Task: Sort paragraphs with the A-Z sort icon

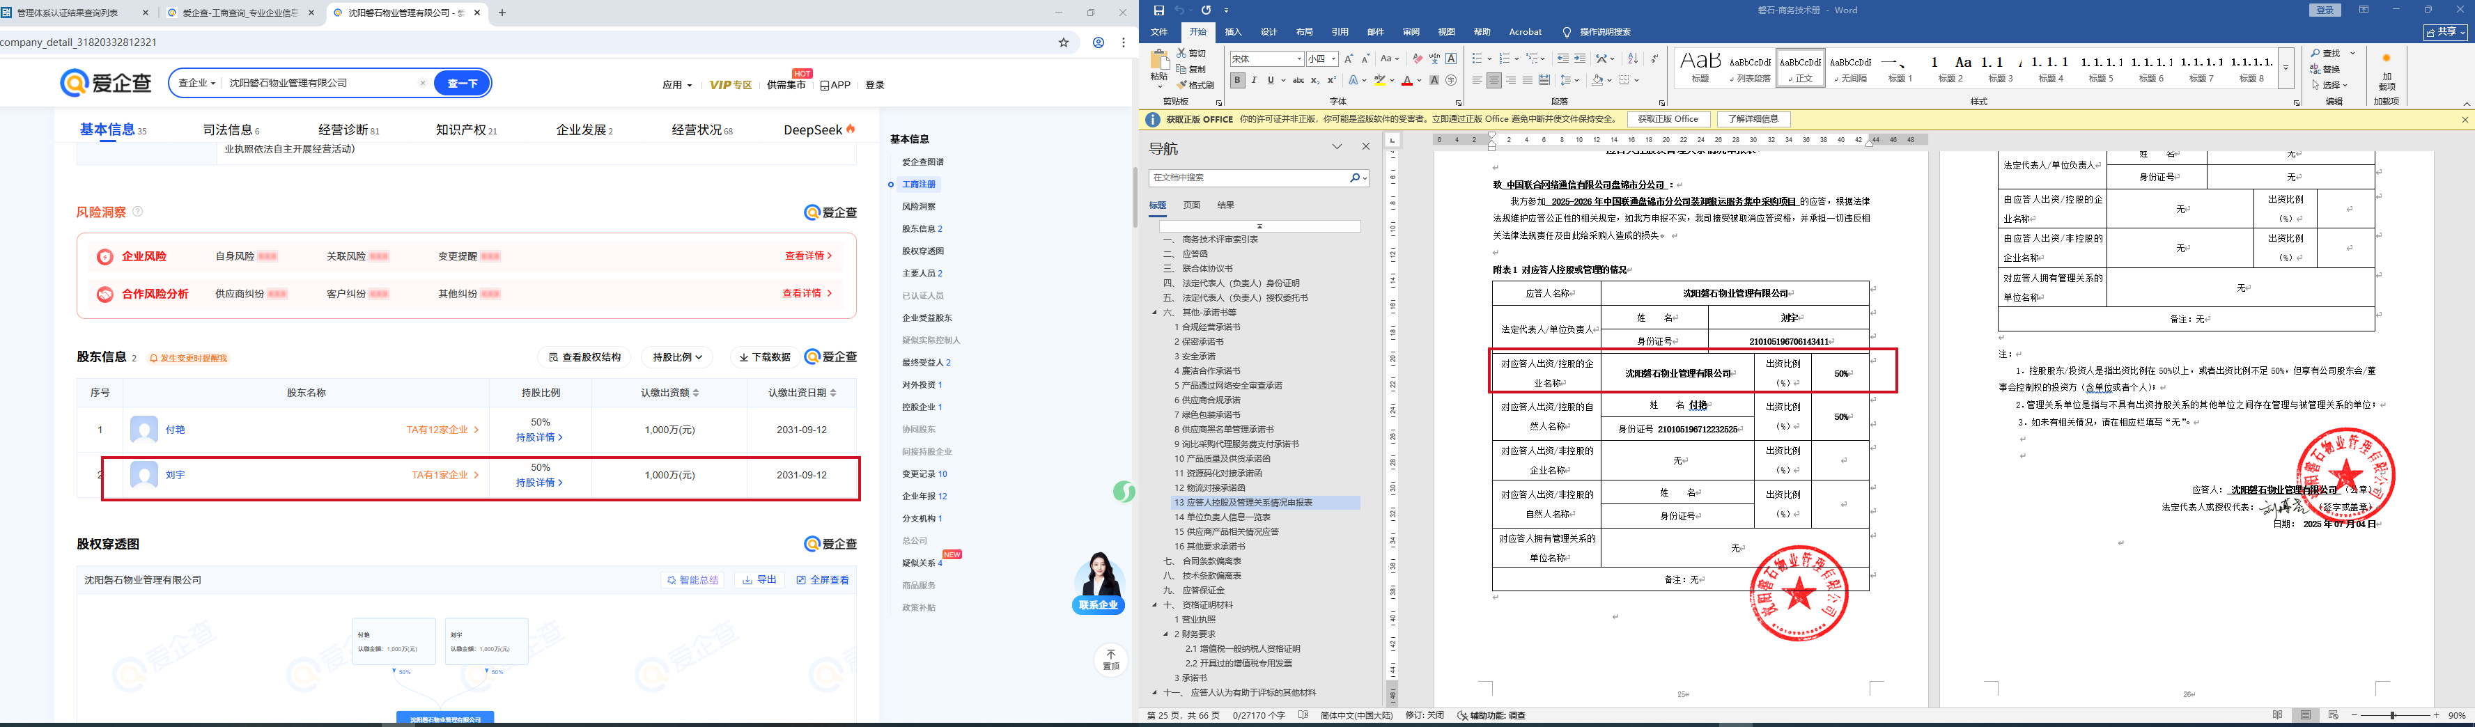Action: tap(1632, 58)
